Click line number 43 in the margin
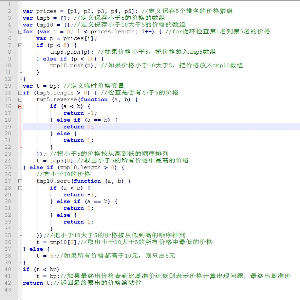300x300 pixels. [8, 290]
